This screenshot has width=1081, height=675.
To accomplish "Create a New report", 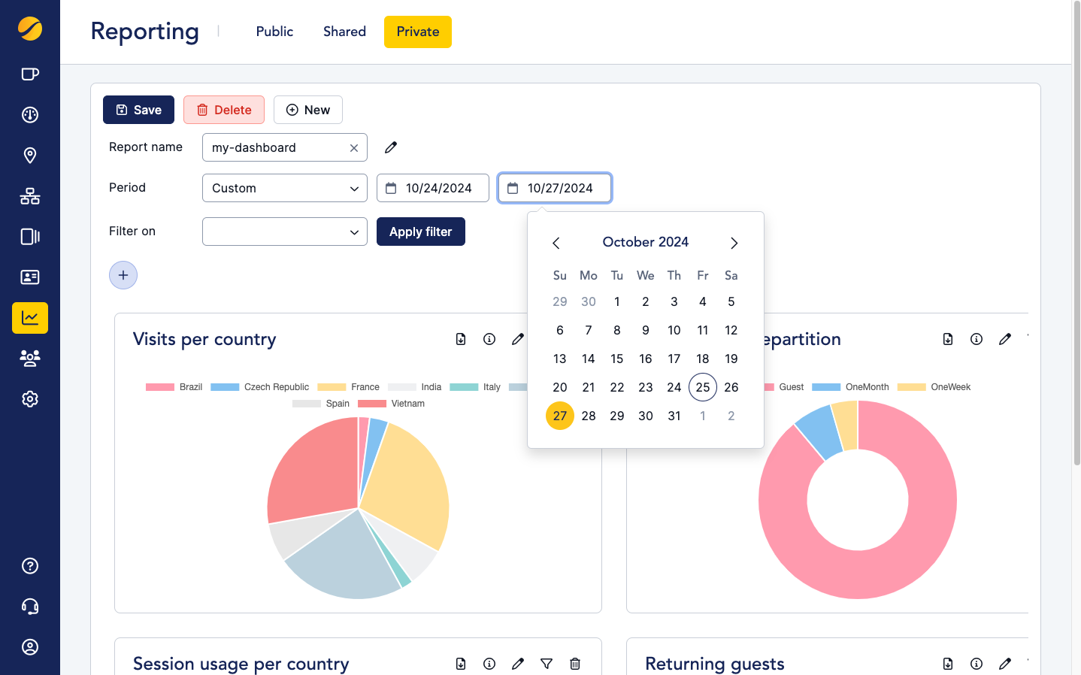I will 307,110.
